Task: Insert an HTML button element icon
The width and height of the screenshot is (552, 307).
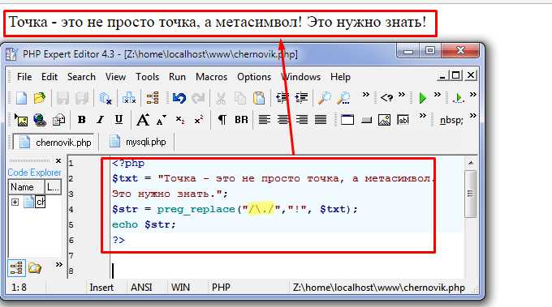Action: point(366,121)
